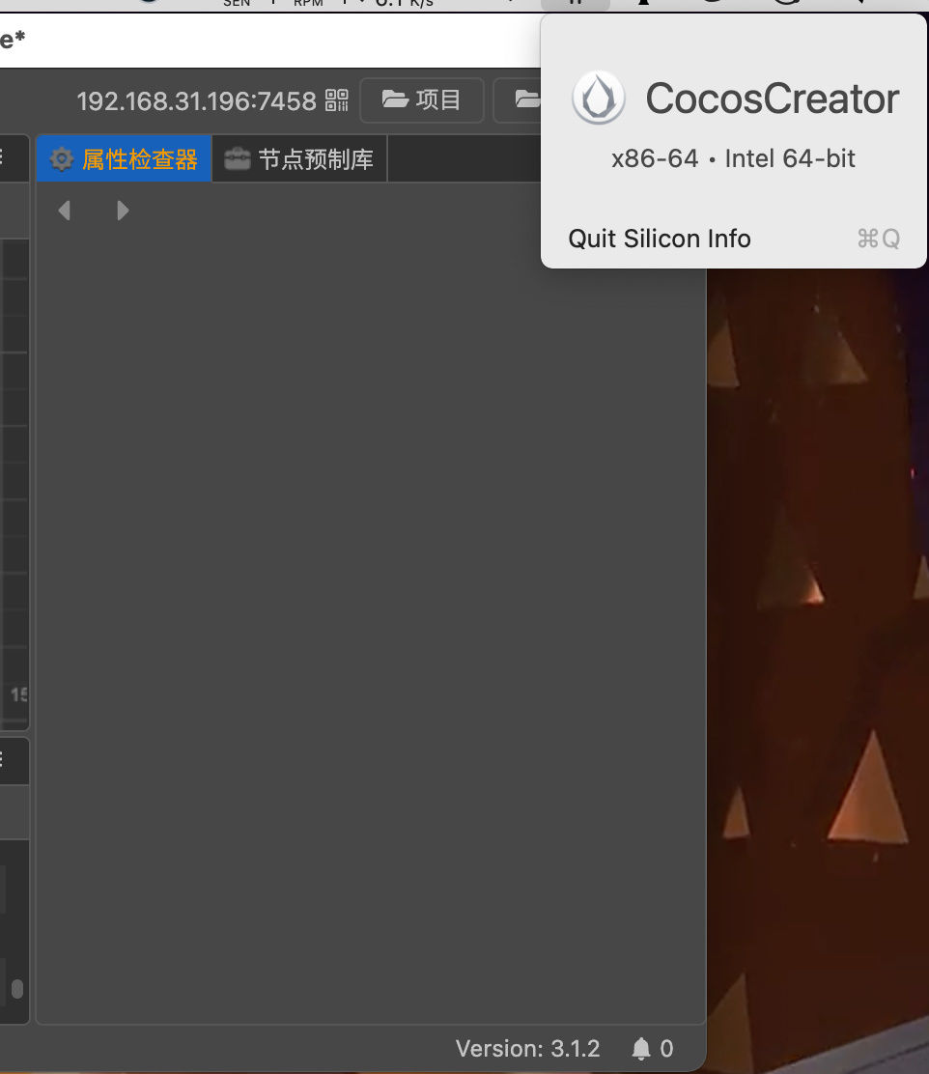Click the highlighted Silicon Info menu bar icon
This screenshot has width=929, height=1074.
576,3
